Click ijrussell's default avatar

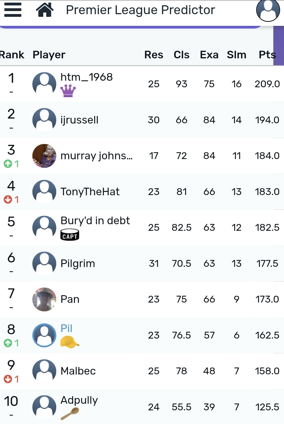(44, 120)
